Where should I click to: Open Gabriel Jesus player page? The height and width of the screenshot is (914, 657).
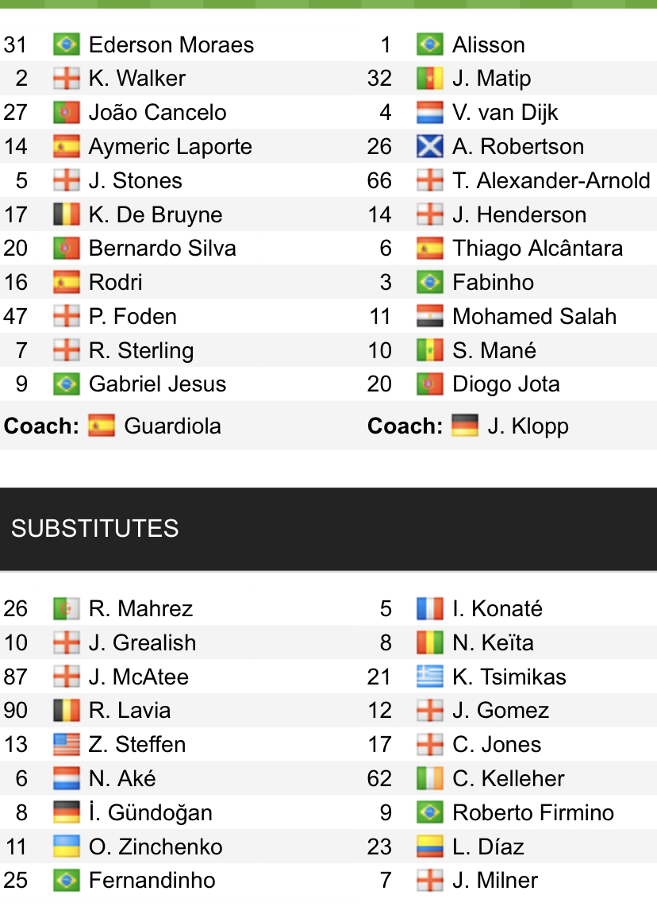[157, 384]
